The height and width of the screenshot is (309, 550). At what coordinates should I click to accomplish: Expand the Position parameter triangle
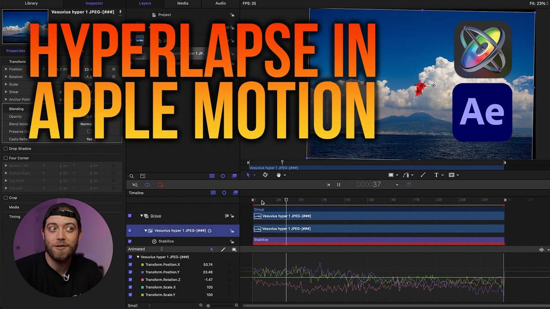[6, 69]
